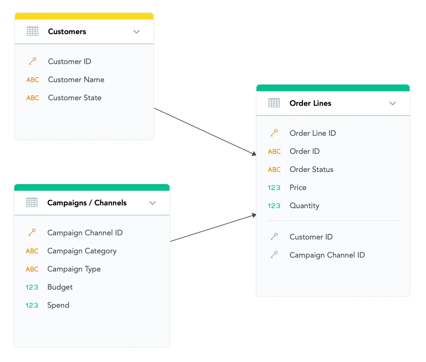Select the 123 numeric icon next to Budget
Screen dimensions: 426x362
click(31, 287)
